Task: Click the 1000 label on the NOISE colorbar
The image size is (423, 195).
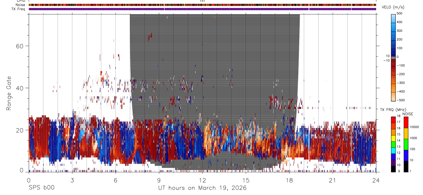Action: [414, 138]
